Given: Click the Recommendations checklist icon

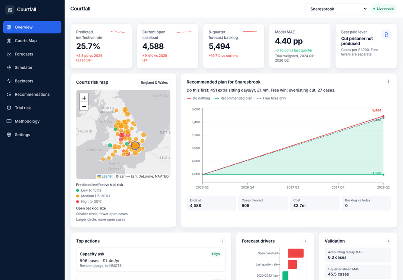Looking at the screenshot, I should coord(9,94).
